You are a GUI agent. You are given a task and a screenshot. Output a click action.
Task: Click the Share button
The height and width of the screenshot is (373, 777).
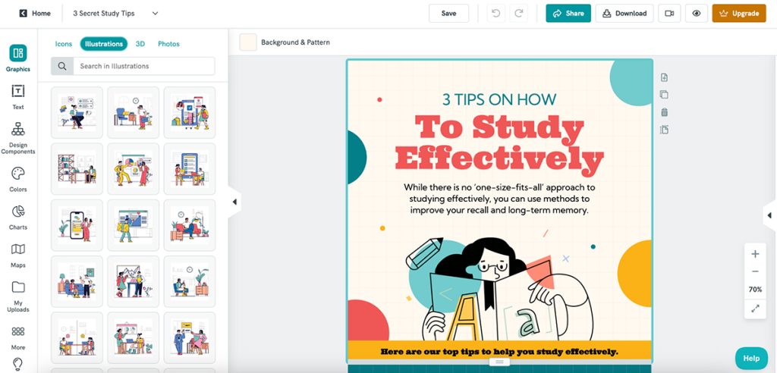[x=568, y=14]
